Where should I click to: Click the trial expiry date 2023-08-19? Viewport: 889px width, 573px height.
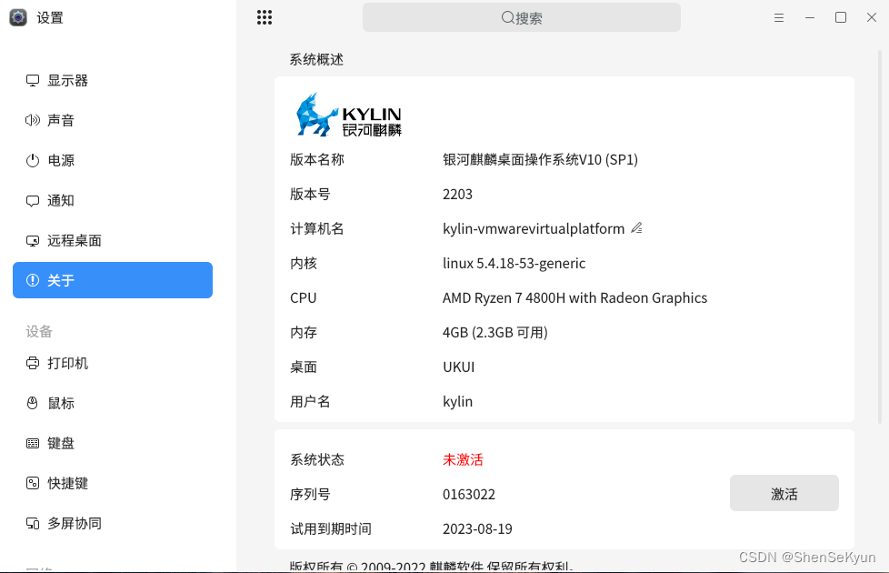pos(477,528)
